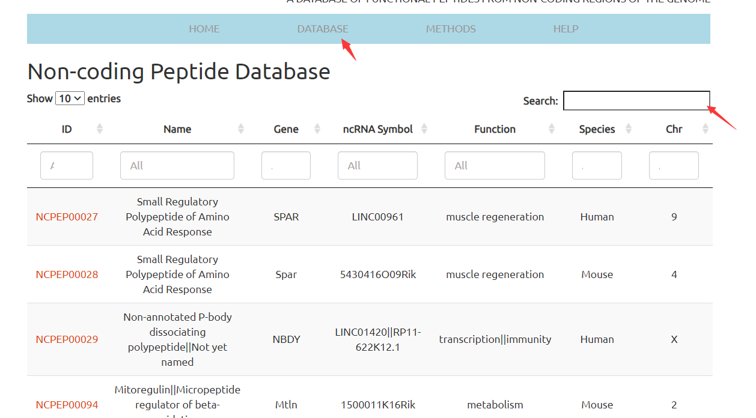The height and width of the screenshot is (418, 756).
Task: Click the Function column header label
Action: click(495, 129)
